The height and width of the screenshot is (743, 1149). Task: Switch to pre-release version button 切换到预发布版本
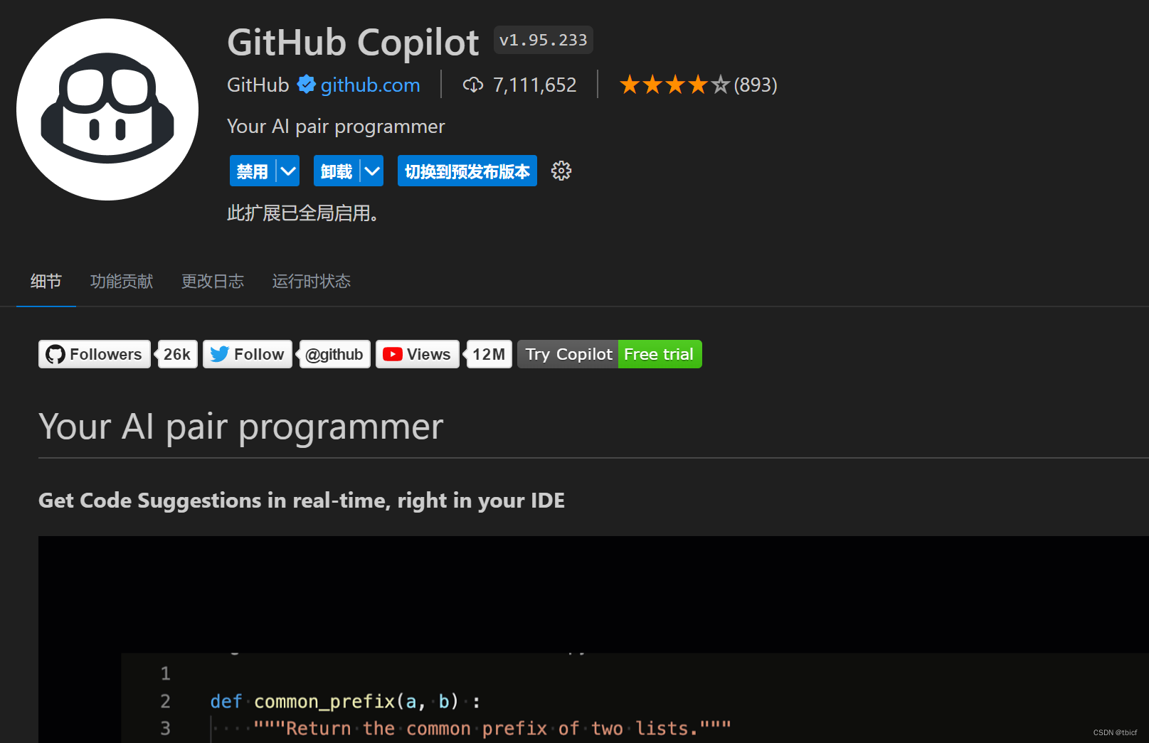(x=467, y=171)
